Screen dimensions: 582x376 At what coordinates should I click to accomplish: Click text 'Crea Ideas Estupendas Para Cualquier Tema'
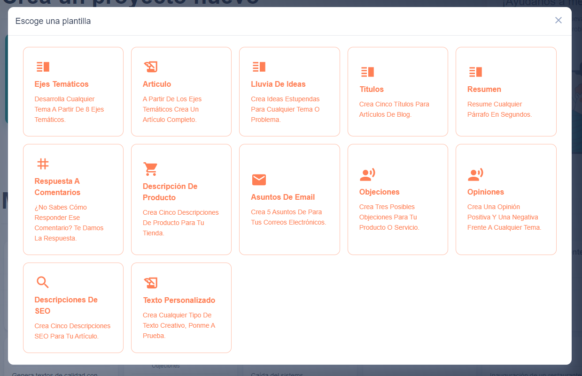[285, 104]
